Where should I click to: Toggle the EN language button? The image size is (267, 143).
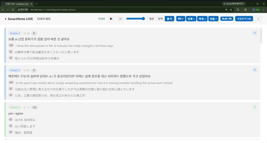point(181,19)
